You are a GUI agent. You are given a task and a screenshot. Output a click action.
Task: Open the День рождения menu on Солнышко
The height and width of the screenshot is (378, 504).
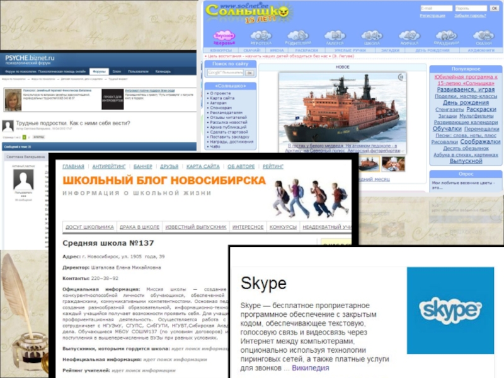click(432, 50)
